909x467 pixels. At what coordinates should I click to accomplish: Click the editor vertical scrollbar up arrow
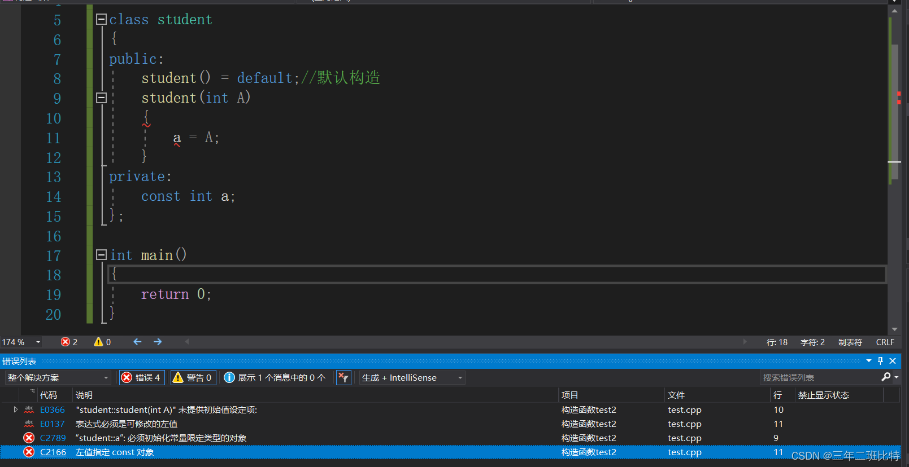pyautogui.click(x=894, y=11)
